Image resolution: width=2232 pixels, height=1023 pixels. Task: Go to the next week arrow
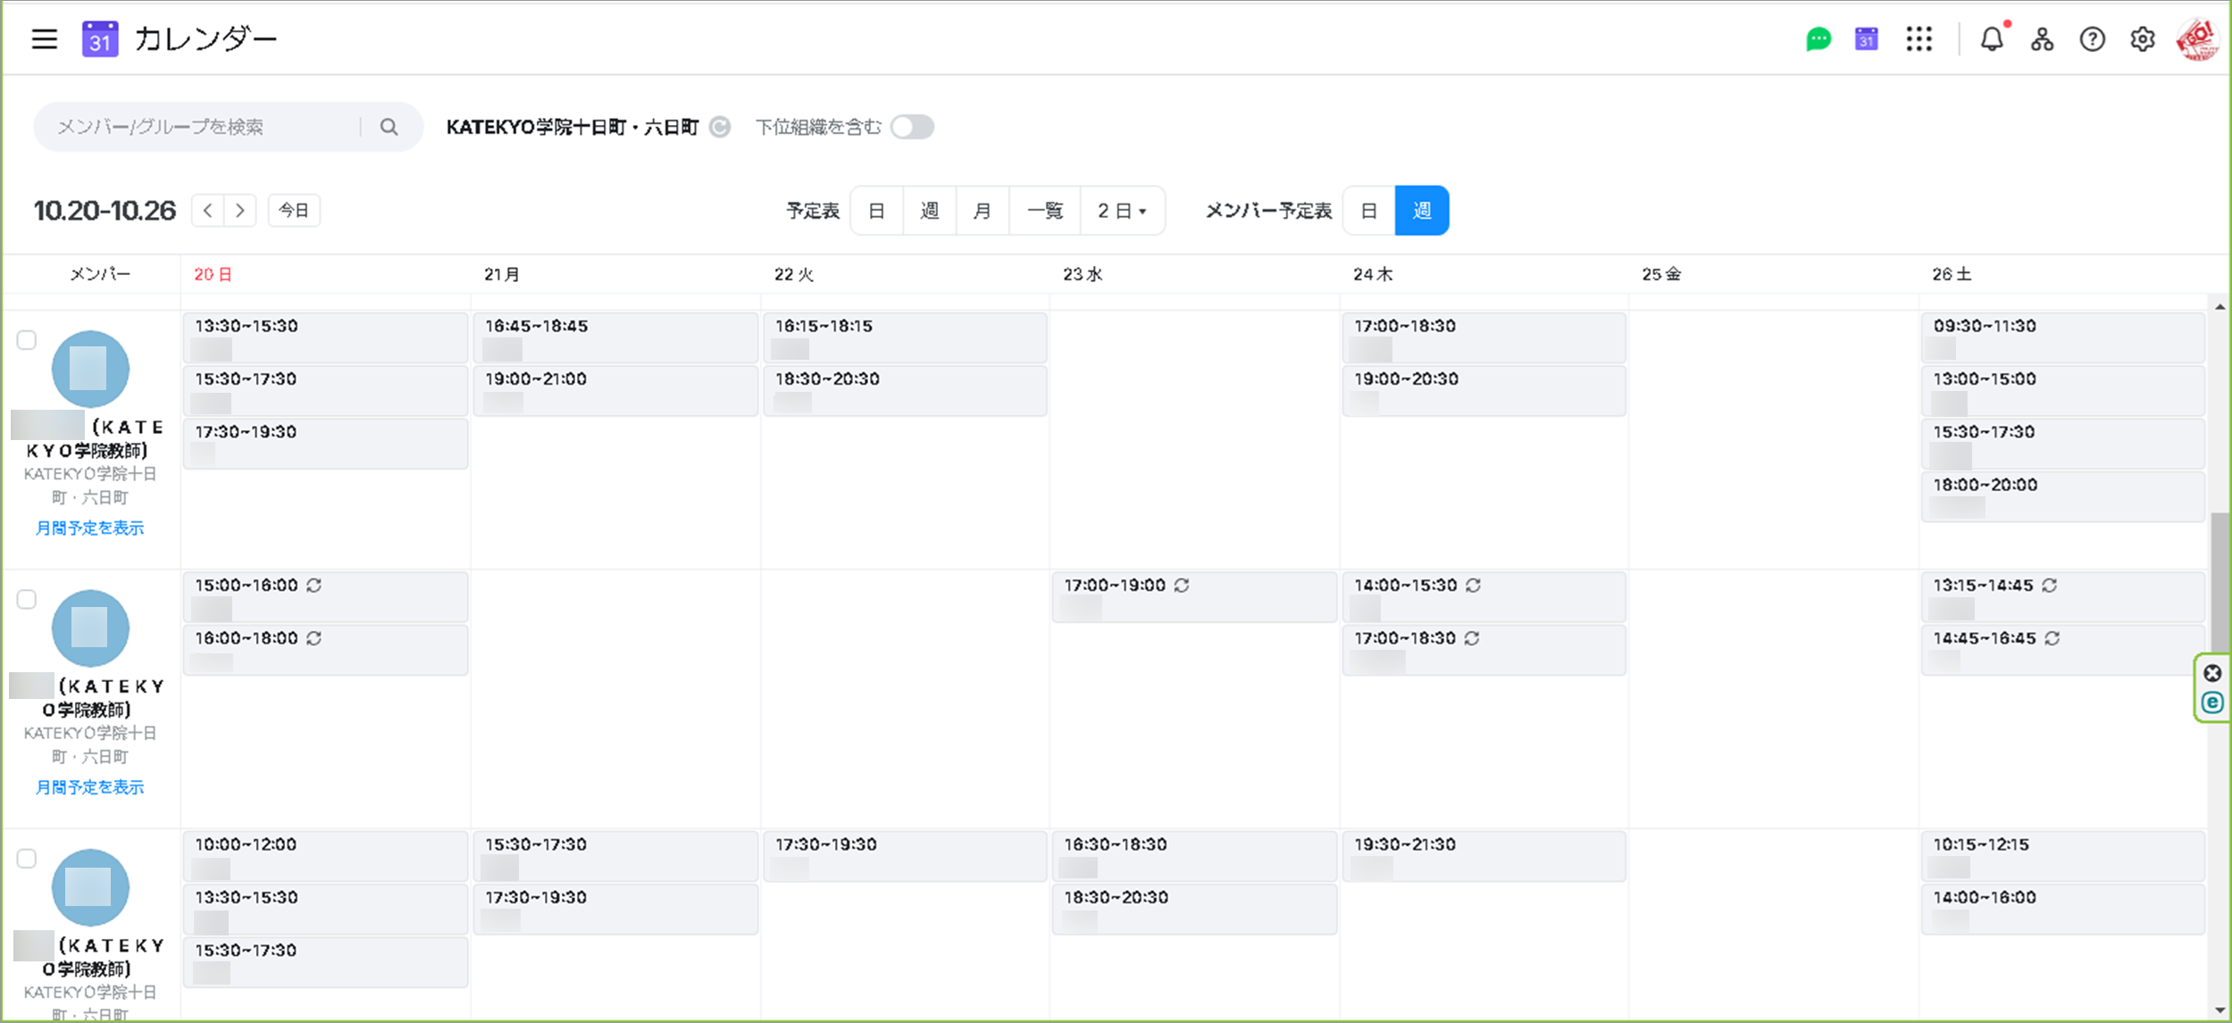(x=240, y=211)
